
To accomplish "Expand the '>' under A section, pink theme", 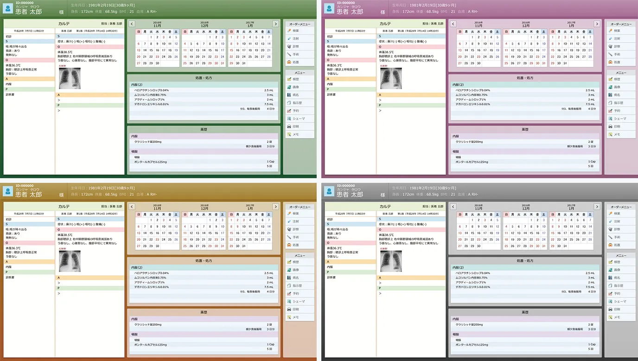I will tap(380, 100).
